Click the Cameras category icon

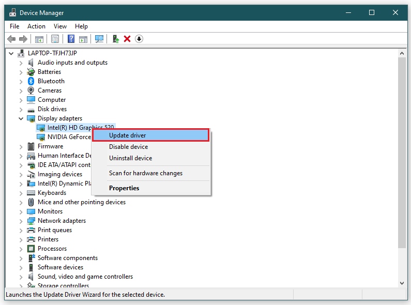[x=31, y=90]
